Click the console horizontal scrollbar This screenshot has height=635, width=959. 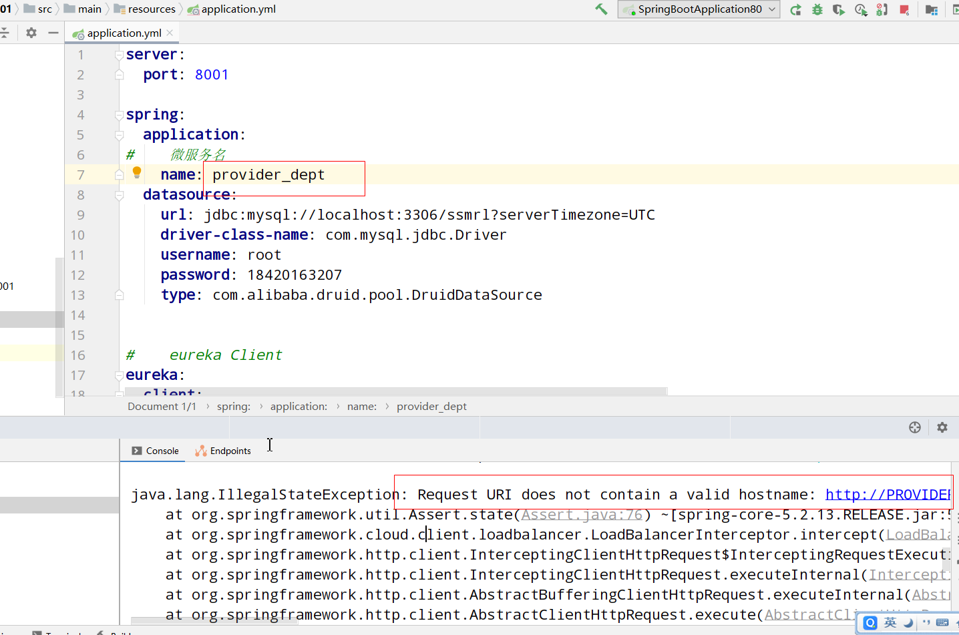214,620
